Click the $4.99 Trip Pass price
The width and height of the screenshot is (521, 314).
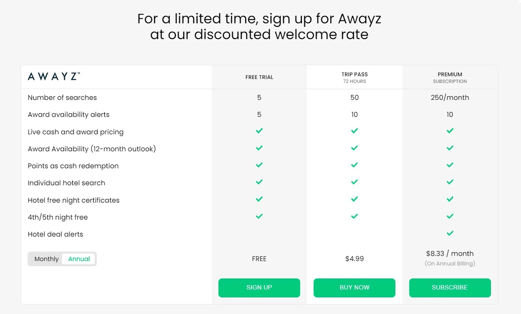pyautogui.click(x=354, y=258)
